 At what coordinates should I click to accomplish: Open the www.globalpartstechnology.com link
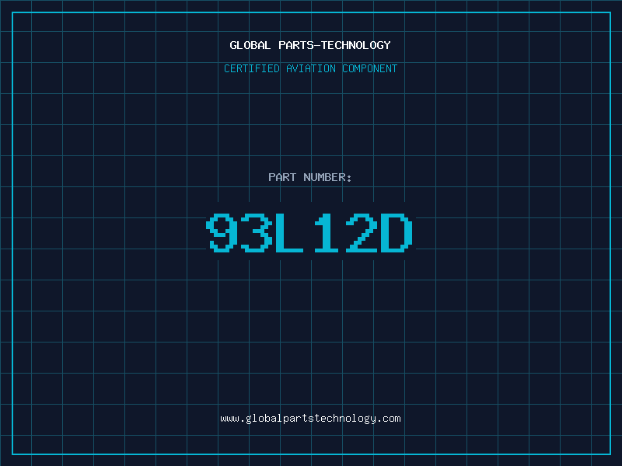click(310, 419)
